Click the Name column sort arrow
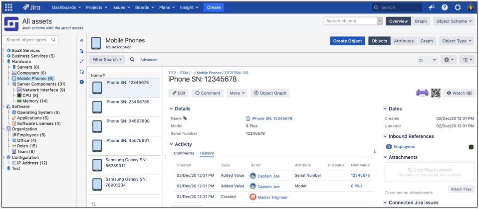Screen dimensions: 479x209 pyautogui.click(x=104, y=75)
